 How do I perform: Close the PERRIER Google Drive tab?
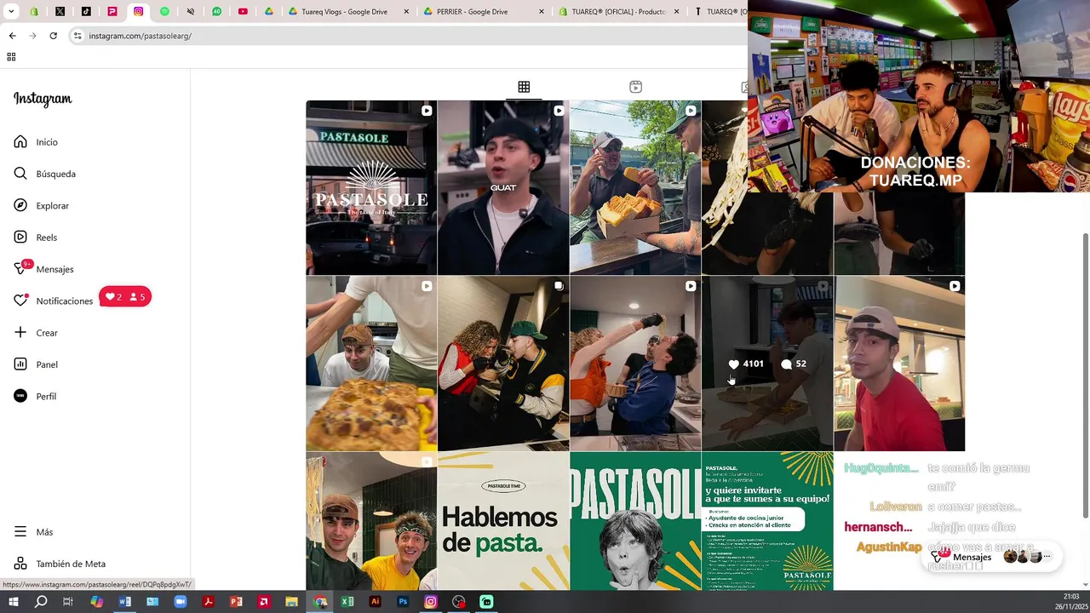tap(541, 12)
